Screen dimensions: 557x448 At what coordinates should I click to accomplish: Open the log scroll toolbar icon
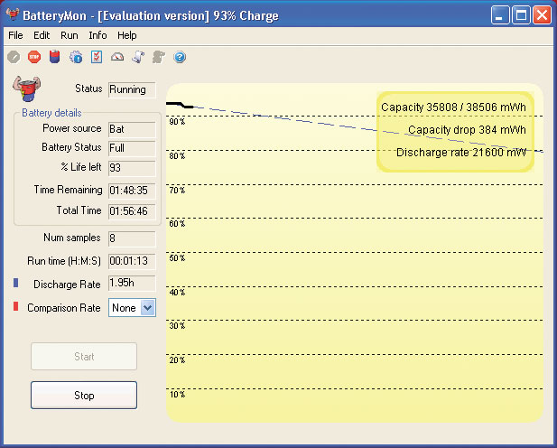(x=138, y=57)
